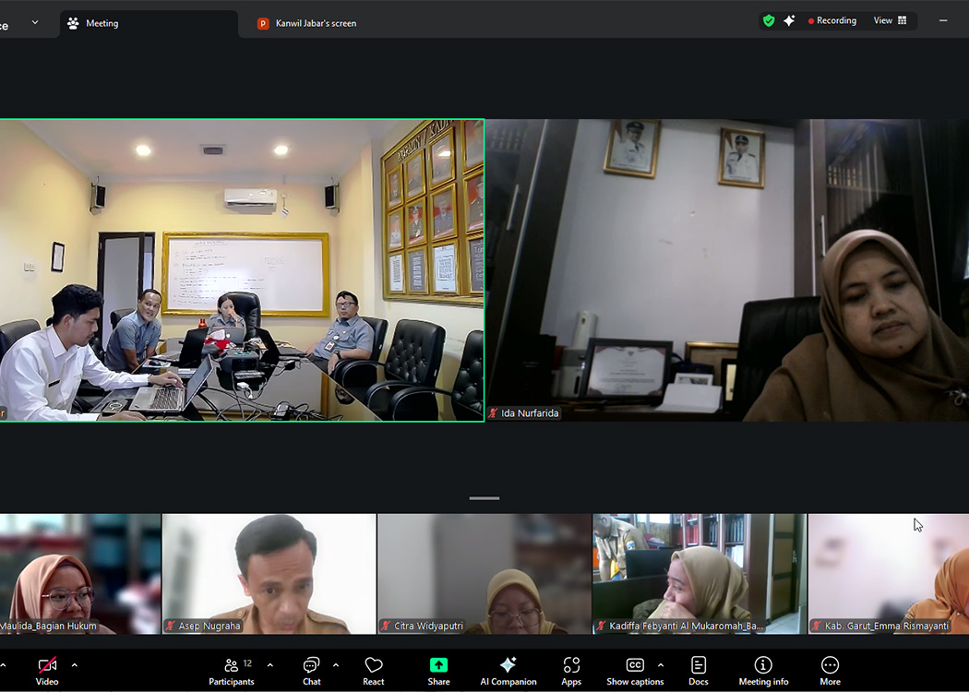Open the View layout button

pyautogui.click(x=891, y=20)
